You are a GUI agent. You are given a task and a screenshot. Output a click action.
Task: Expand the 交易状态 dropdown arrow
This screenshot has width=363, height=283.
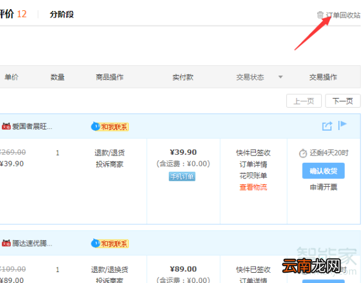[x=280, y=77]
